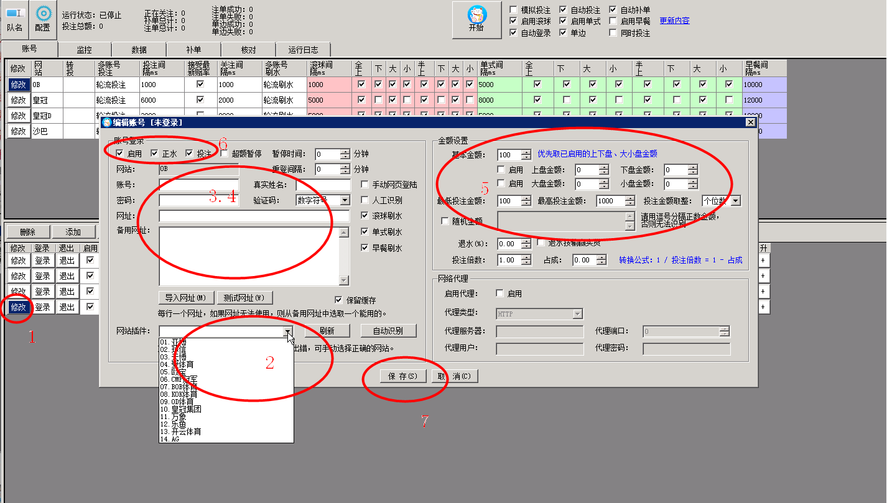
Task: Select 13. 开云体育 from plugin list
Action: tap(226, 431)
